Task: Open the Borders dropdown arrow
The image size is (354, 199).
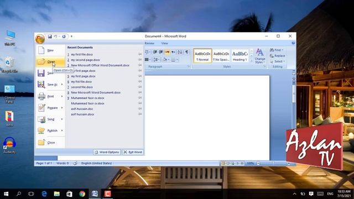Action: [177, 60]
